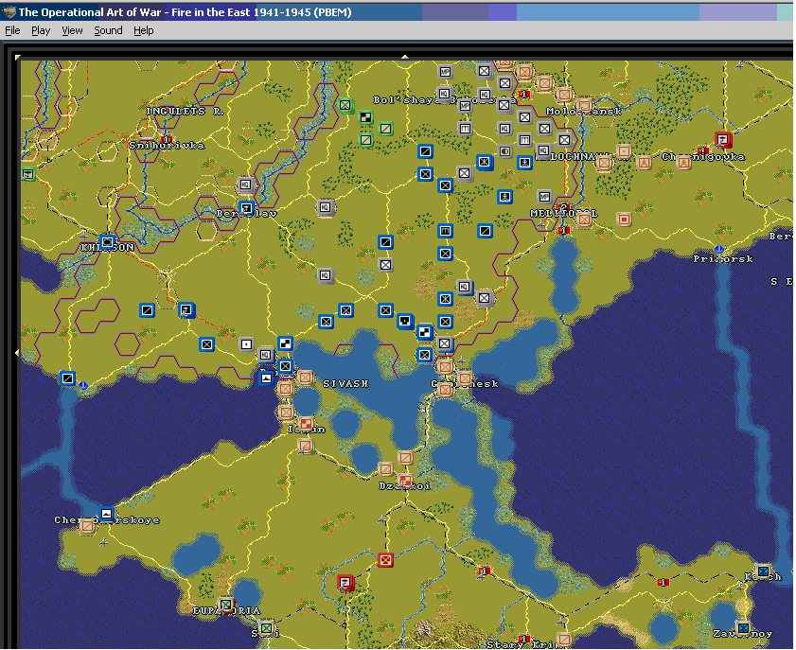Select the green infantry unit left of the green checkered armor unit

pos(345,106)
